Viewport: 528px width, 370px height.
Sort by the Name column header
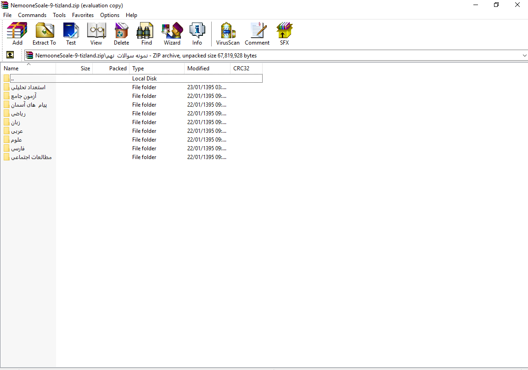click(28, 68)
